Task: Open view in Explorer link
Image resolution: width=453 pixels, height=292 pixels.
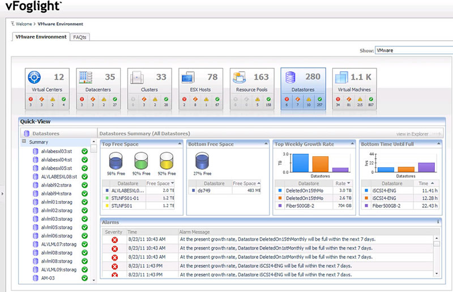Action: pos(418,134)
